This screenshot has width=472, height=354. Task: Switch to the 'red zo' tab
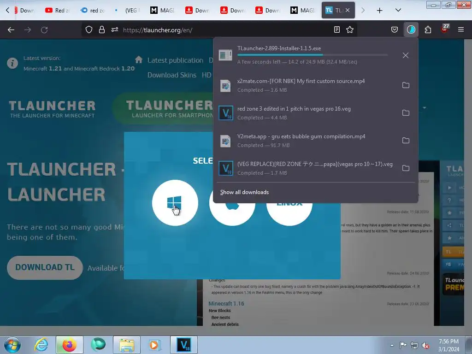click(x=93, y=10)
